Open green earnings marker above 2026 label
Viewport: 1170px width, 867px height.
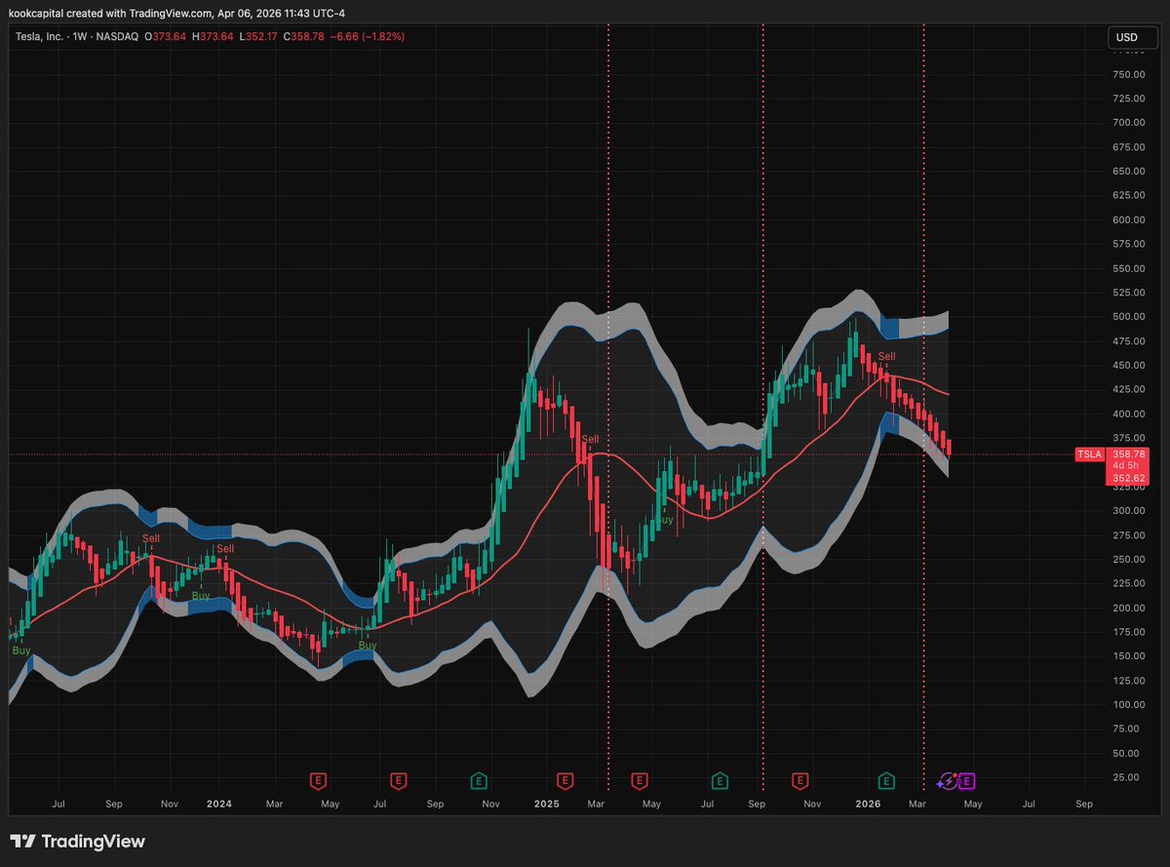click(x=886, y=780)
